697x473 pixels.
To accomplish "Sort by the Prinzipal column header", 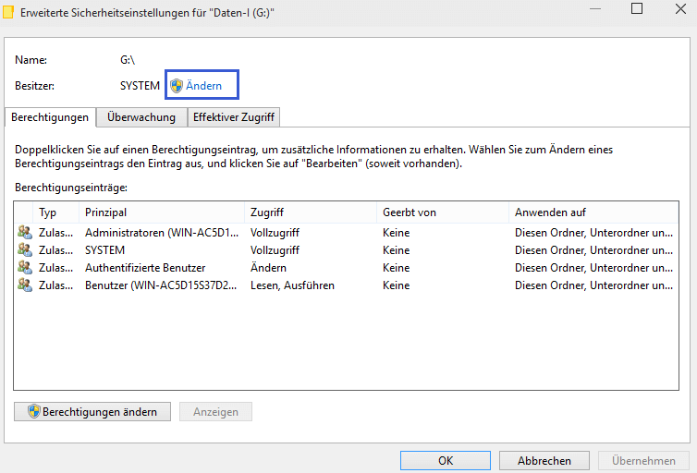I will click(162, 212).
